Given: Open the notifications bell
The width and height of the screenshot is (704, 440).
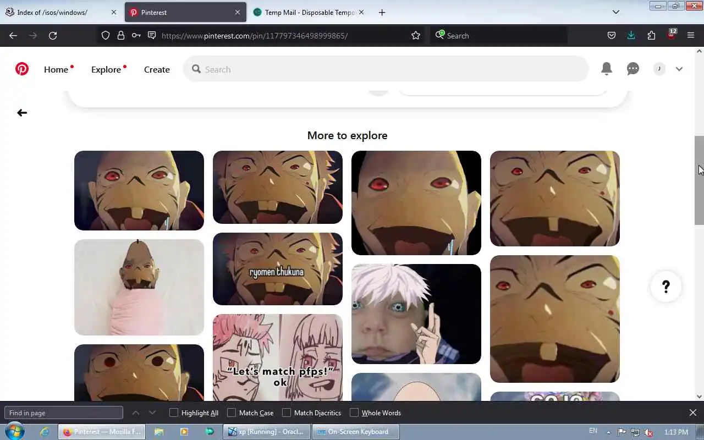Looking at the screenshot, I should click(607, 69).
